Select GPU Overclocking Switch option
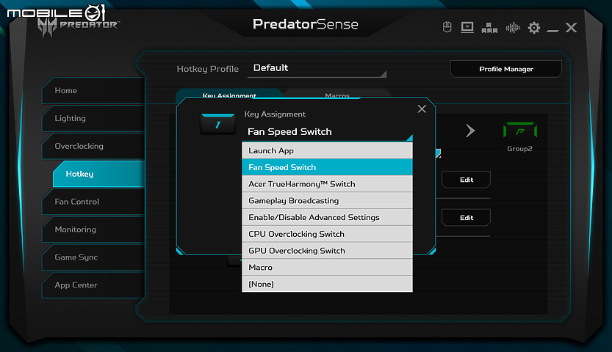612x352 pixels. (x=327, y=251)
